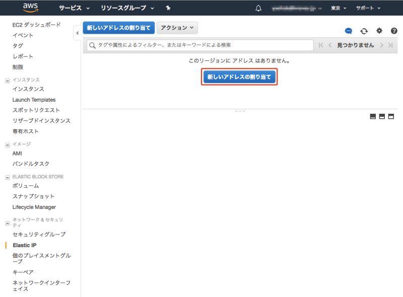Open バンドルタスク in sidebar

pyautogui.click(x=31, y=164)
